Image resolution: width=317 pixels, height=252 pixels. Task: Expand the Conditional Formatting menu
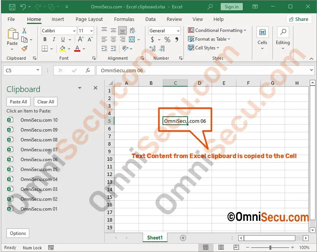click(x=217, y=30)
